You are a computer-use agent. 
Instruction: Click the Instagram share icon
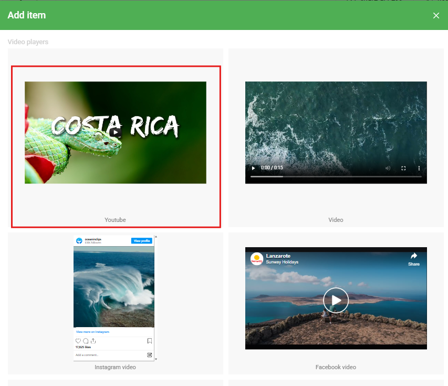tap(93, 341)
